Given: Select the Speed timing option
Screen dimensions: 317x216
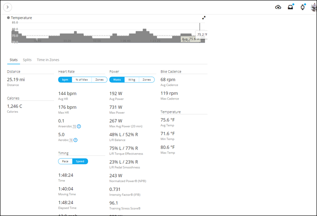Looking at the screenshot, I should 80,161.
